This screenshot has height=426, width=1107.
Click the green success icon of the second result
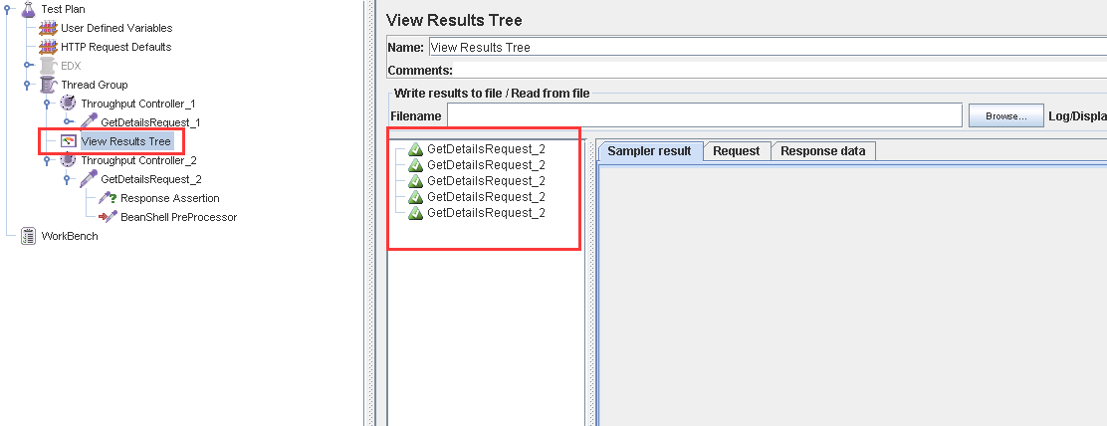tap(416, 165)
